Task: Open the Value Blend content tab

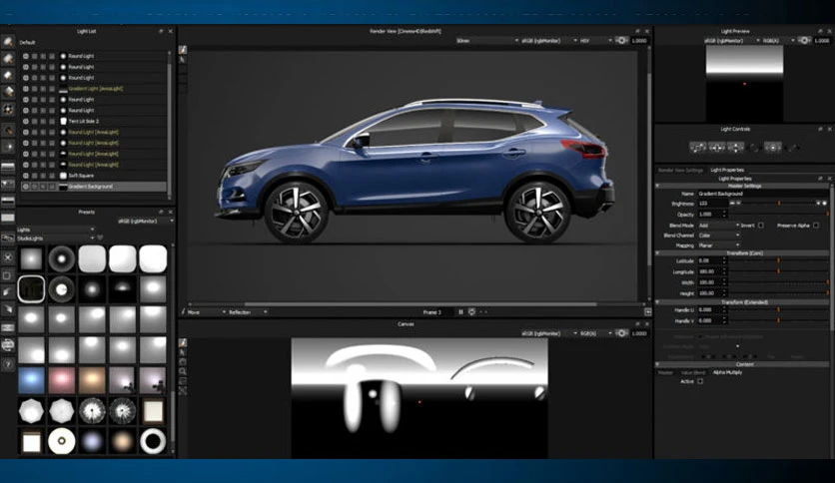Action: 693,373
